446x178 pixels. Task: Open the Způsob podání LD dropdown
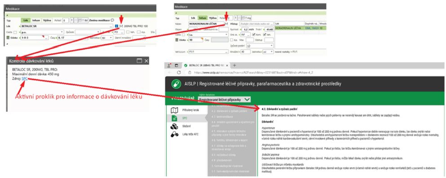[x=260, y=46]
